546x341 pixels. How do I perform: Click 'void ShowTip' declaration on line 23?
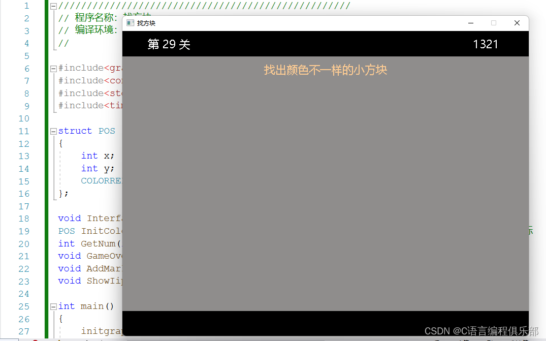[90, 281]
